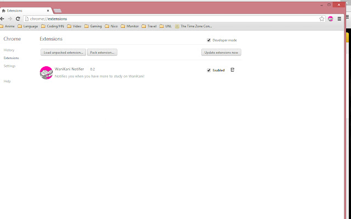351x219 pixels.
Task: Minimize the Chrome window
Action: coord(322,5)
